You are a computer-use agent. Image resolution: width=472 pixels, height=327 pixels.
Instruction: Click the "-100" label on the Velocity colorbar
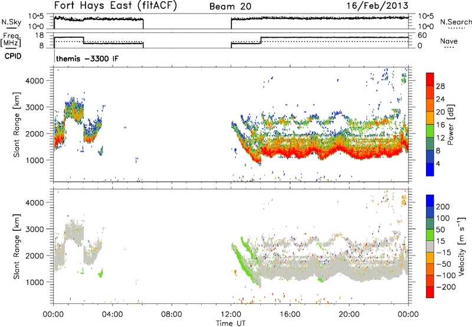(x=446, y=276)
